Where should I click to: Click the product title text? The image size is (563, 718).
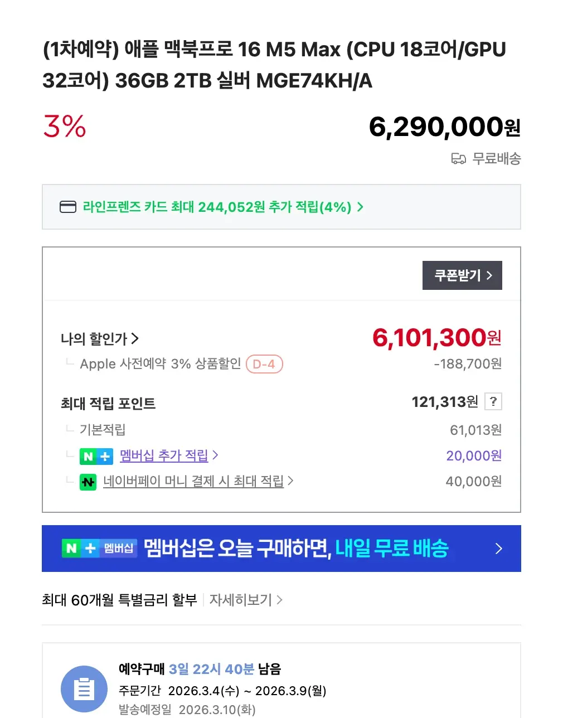click(274, 65)
